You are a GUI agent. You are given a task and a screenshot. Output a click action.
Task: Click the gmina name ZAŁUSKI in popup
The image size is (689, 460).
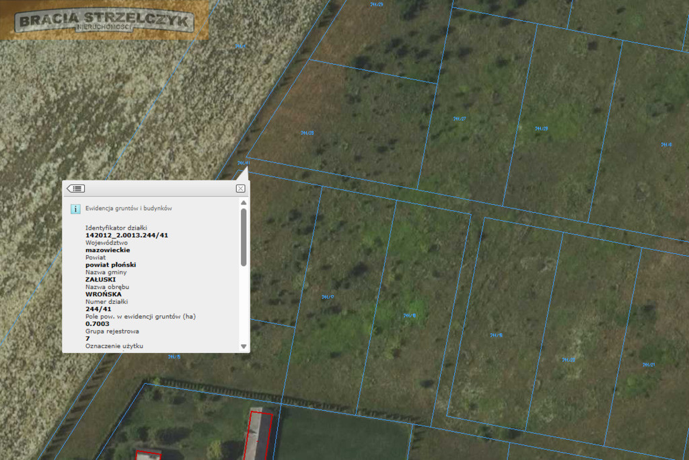101,280
